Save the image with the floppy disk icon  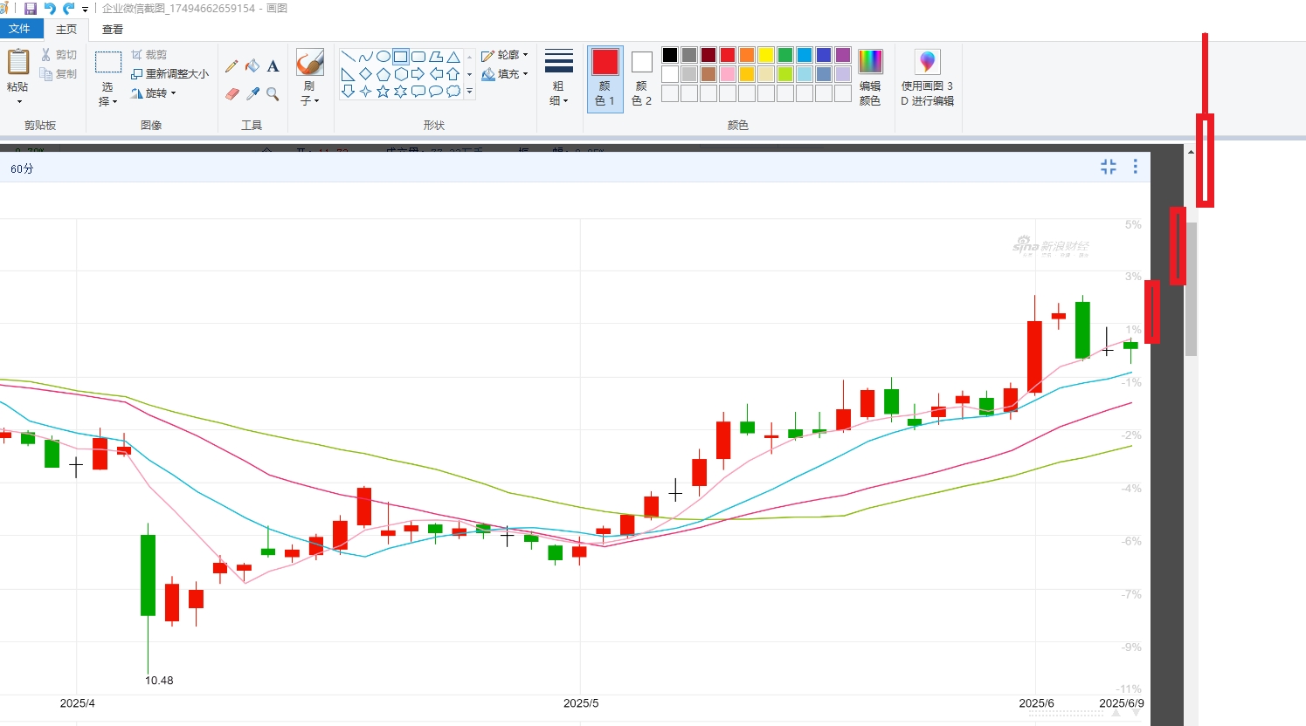pos(31,9)
